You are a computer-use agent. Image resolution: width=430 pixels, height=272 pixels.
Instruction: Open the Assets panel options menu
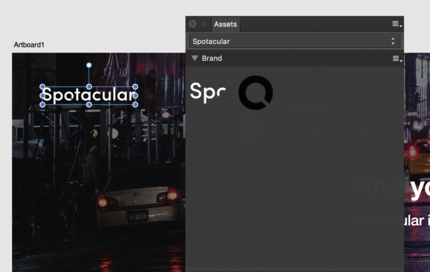[x=397, y=24]
